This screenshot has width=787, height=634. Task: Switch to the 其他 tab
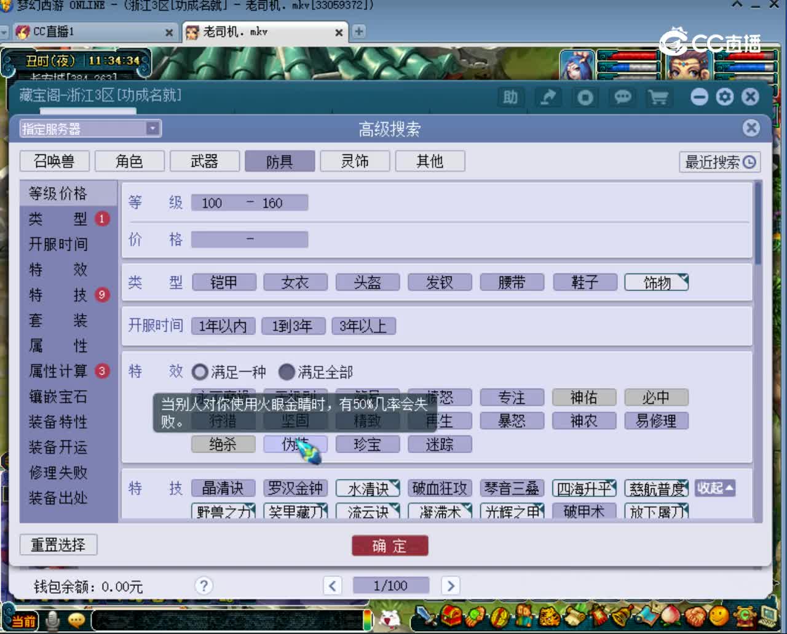coord(430,161)
